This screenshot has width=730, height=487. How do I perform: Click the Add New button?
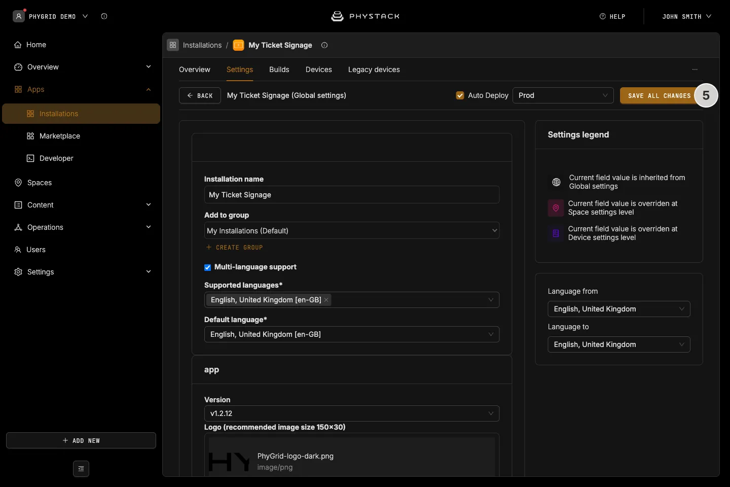81,440
